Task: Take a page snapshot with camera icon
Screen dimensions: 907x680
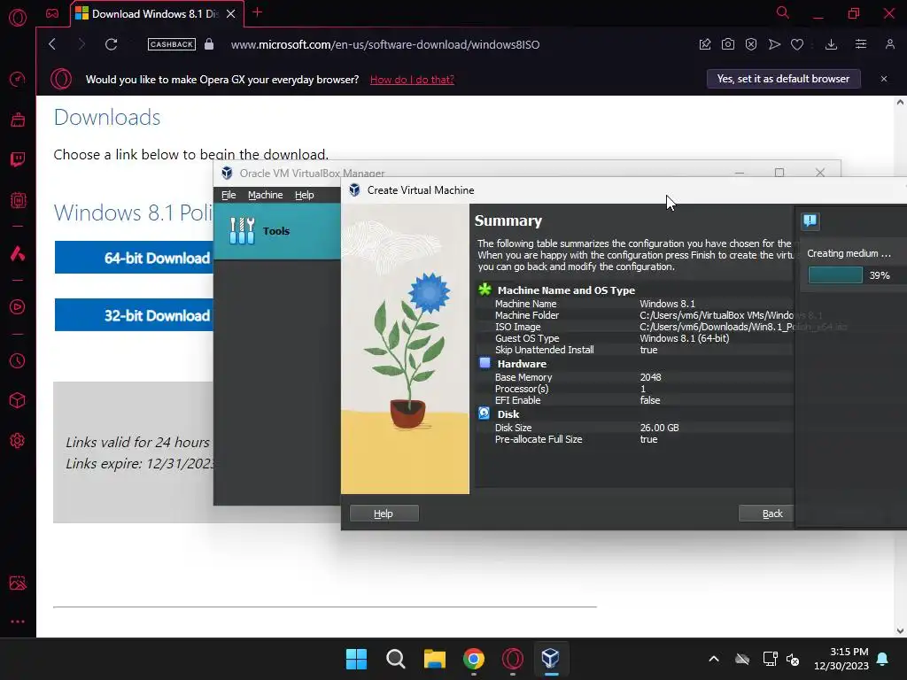Action: click(x=728, y=44)
